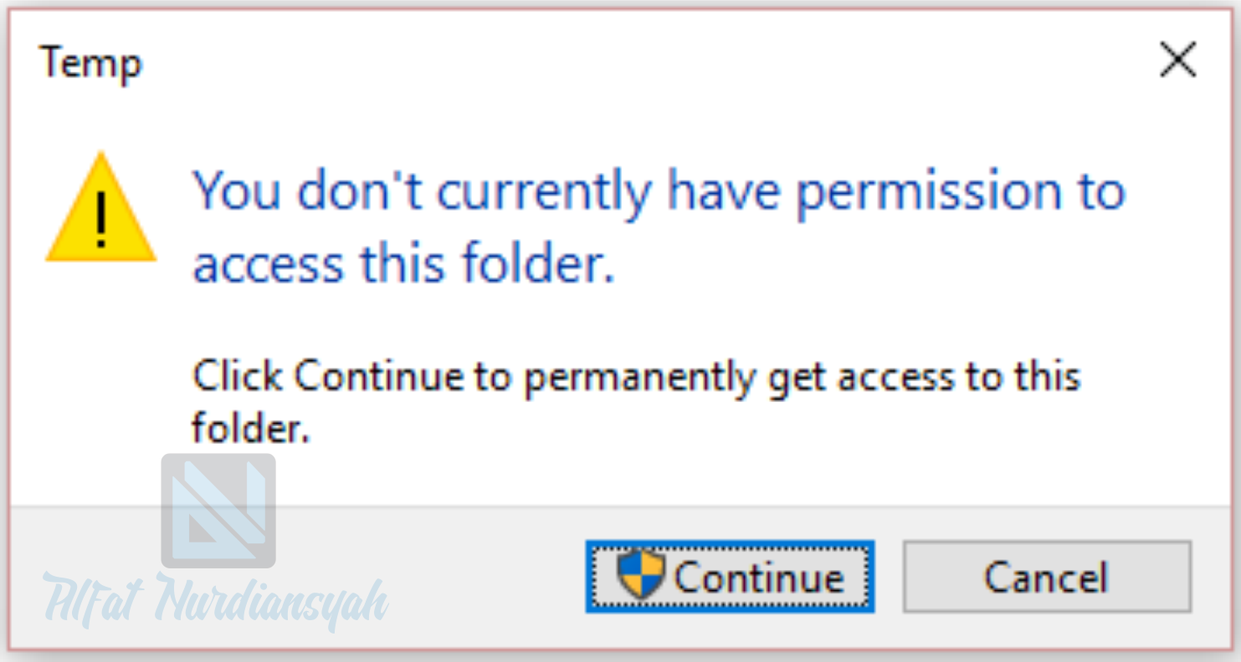Click the gray watermark logo square
The height and width of the screenshot is (662, 1241).
pyautogui.click(x=218, y=511)
